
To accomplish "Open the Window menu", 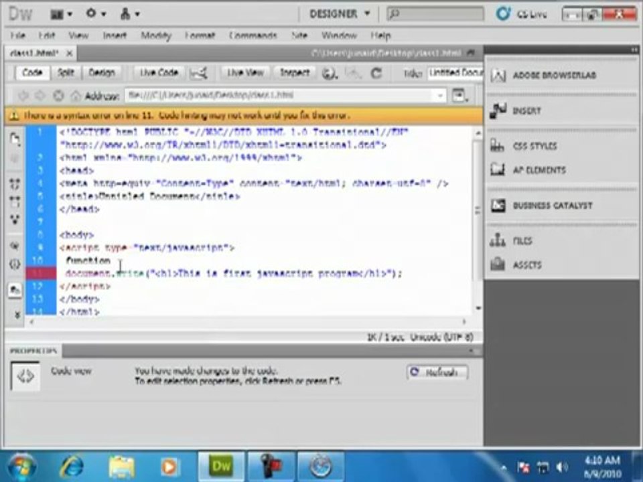I will [339, 35].
